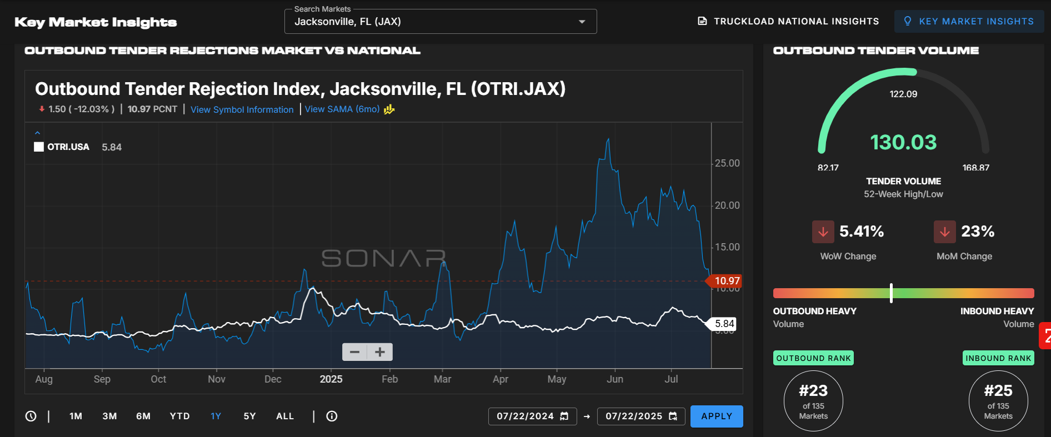Select the 1Y time range

click(x=216, y=416)
